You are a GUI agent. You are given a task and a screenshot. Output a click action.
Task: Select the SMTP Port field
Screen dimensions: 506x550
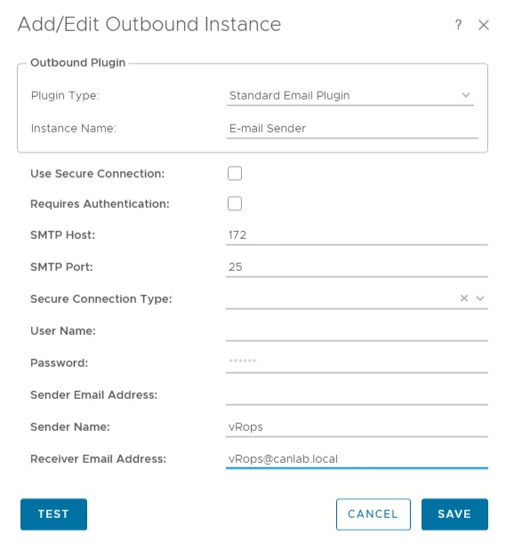pos(357,267)
